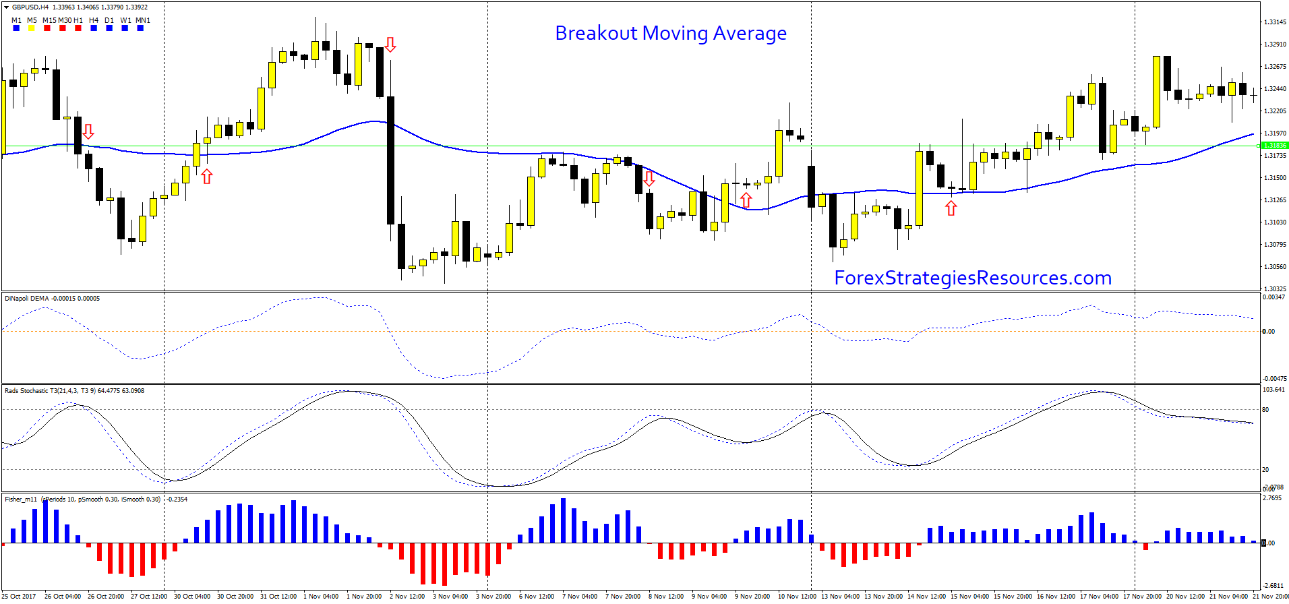Viewport: 1289px width, 604px height.
Task: Select the W1 timeframe label
Action: [126, 20]
